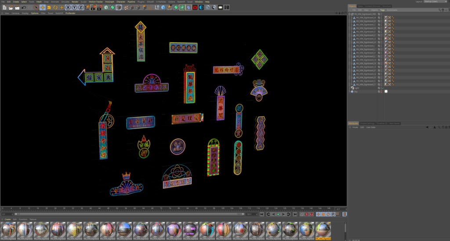Click the Undo arrow icon
Image resolution: width=450 pixels, height=241 pixels.
point(24,7)
